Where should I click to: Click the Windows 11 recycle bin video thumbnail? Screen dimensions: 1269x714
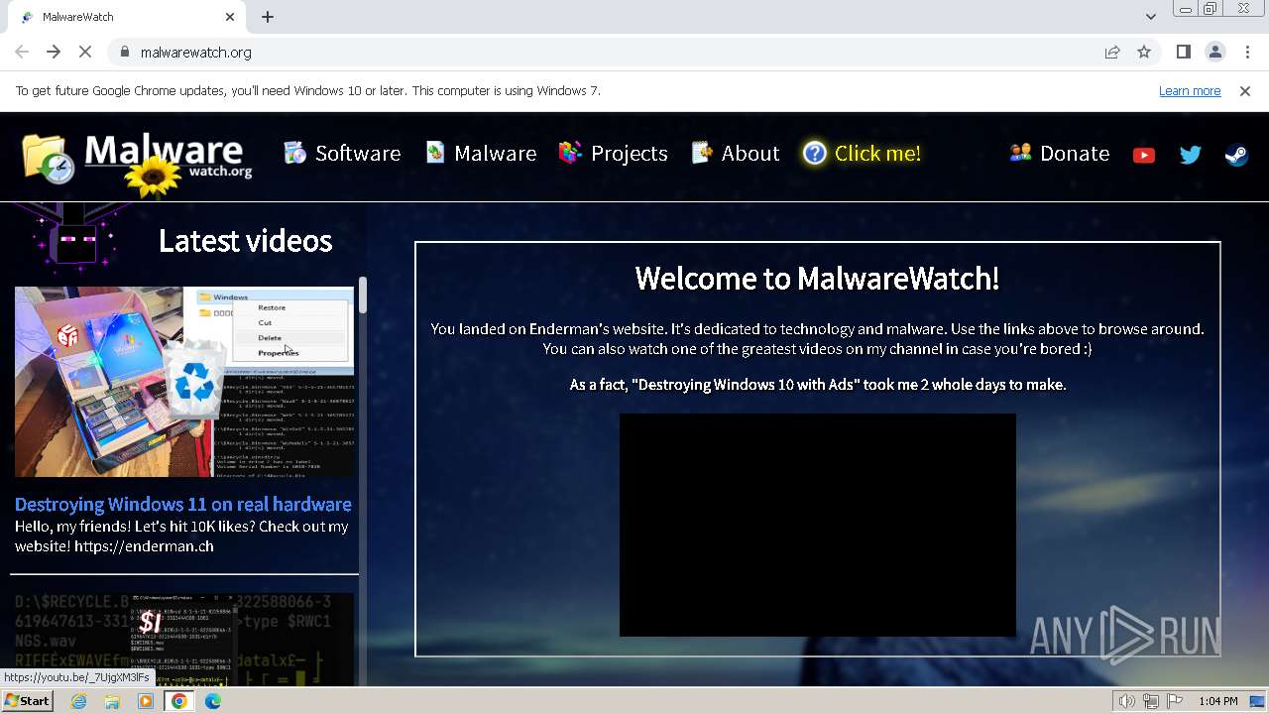click(x=184, y=382)
